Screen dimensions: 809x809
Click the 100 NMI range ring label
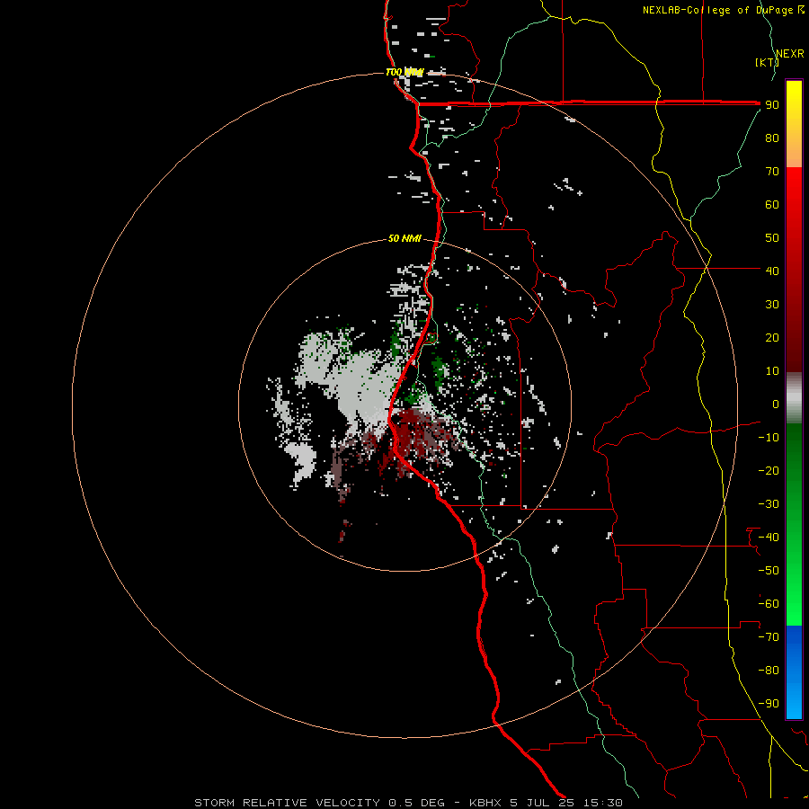[404, 72]
